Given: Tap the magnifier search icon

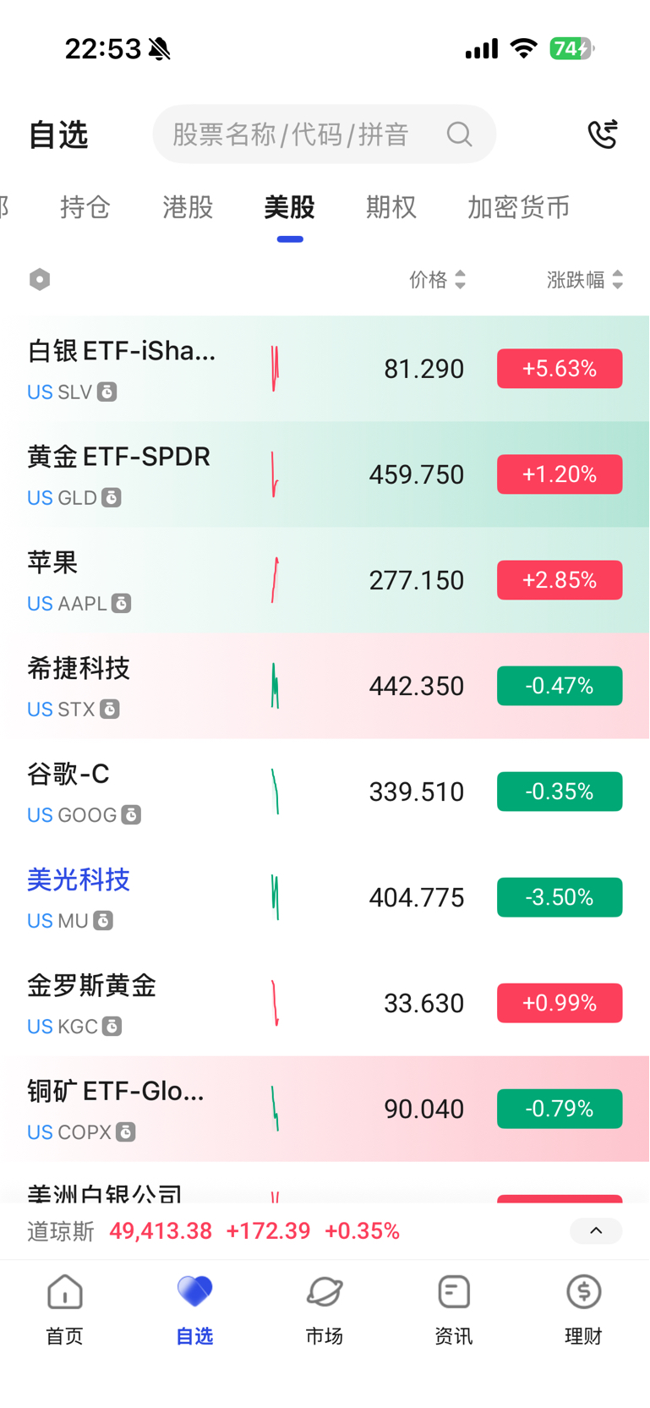Looking at the screenshot, I should point(459,134).
